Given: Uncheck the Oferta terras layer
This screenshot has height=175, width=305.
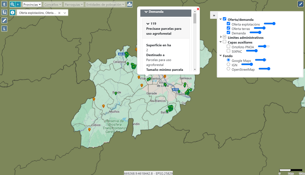Looking at the screenshot, I should pyautogui.click(x=228, y=28).
